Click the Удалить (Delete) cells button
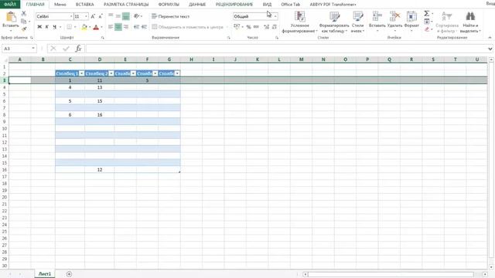495x278 pixels. coord(394,22)
